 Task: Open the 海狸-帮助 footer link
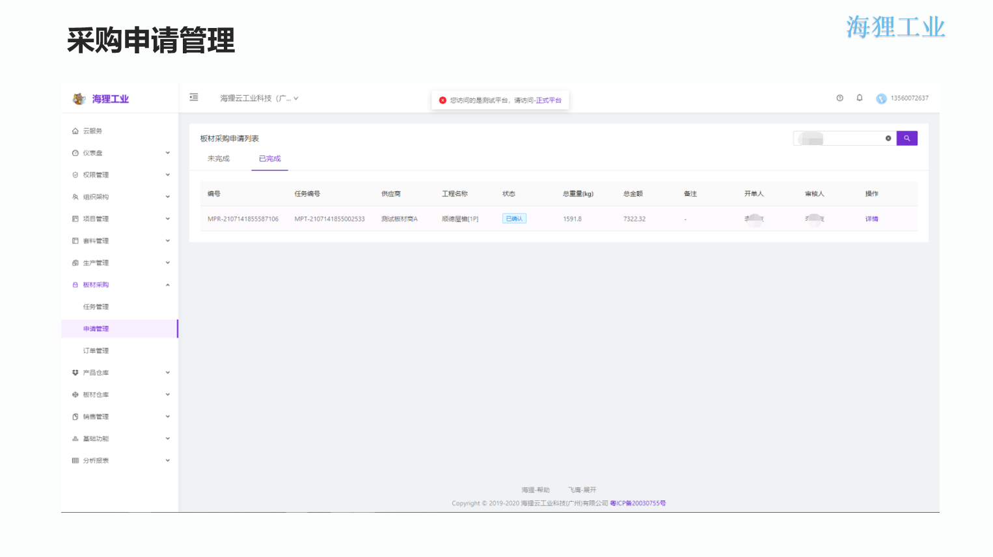(536, 490)
